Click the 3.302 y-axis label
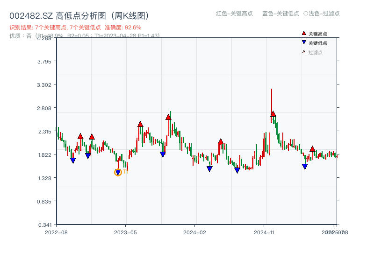 point(44,85)
